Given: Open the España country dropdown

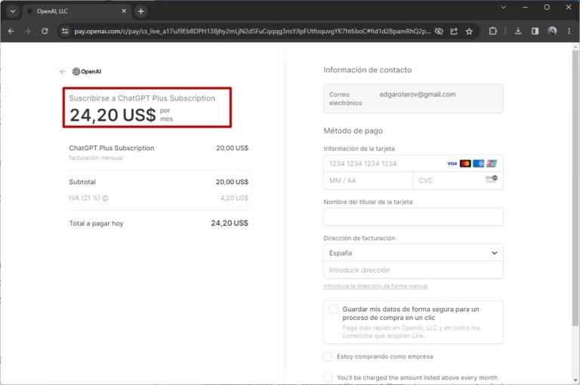Looking at the screenshot, I should (x=413, y=253).
